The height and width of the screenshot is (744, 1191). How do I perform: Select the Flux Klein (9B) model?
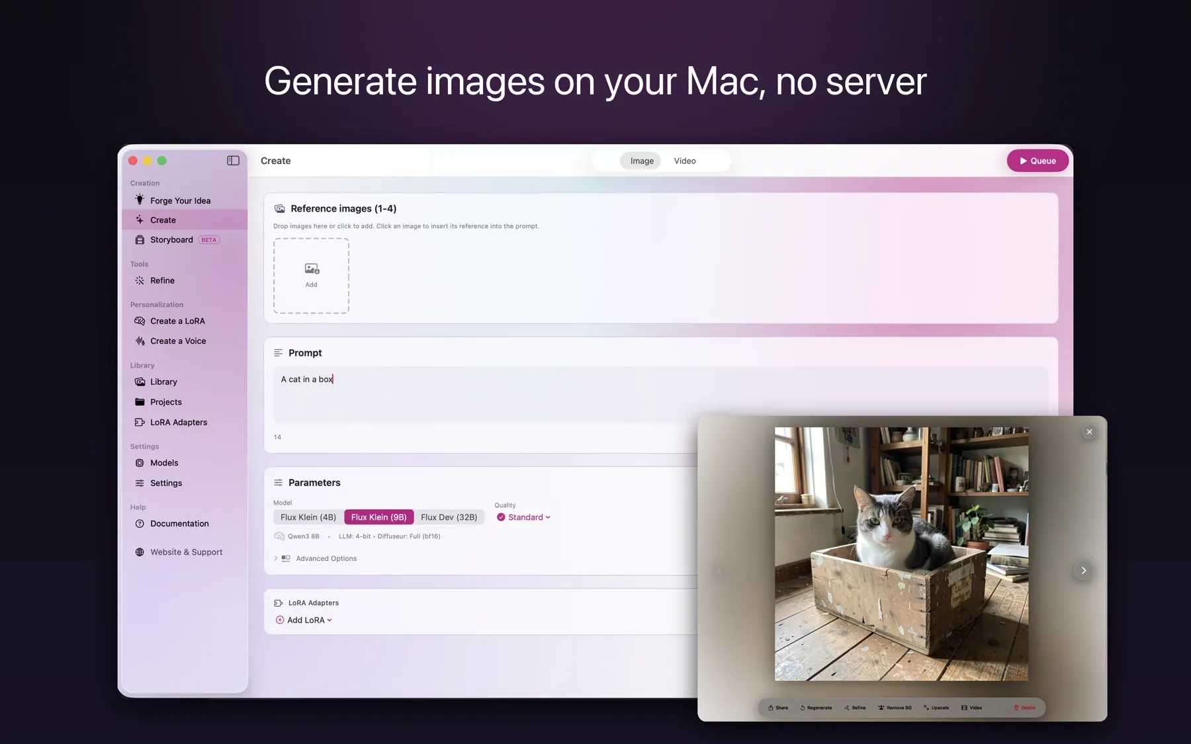(x=378, y=517)
